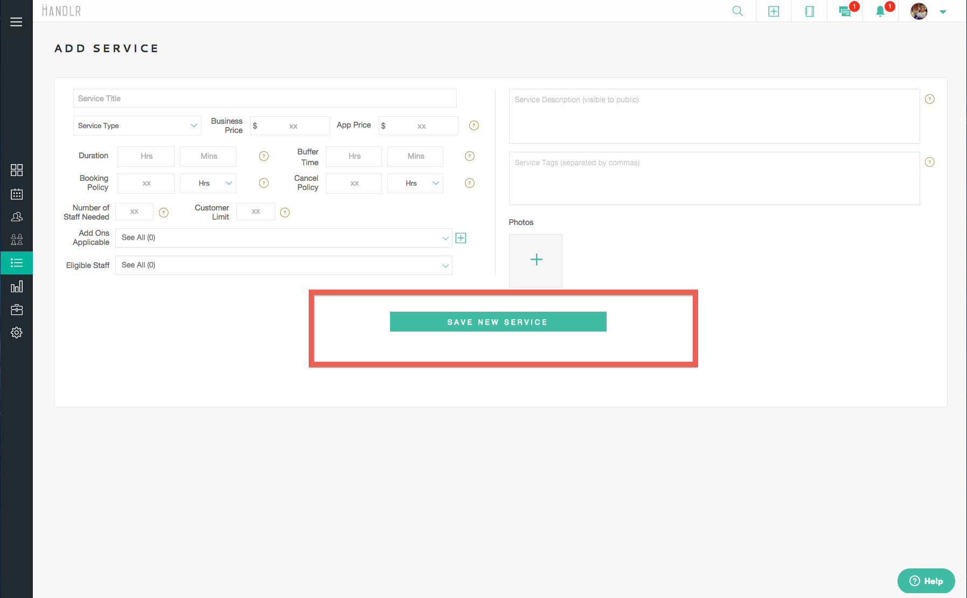The width and height of the screenshot is (967, 598).
Task: Open the reports bar chart sidebar icon
Action: pyautogui.click(x=17, y=286)
